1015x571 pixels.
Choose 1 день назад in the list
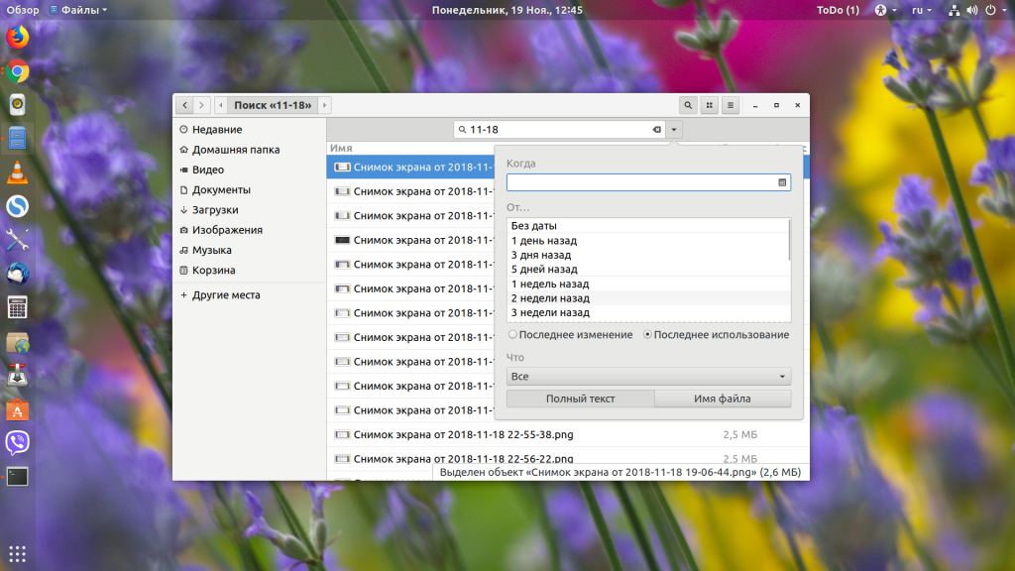(x=648, y=240)
